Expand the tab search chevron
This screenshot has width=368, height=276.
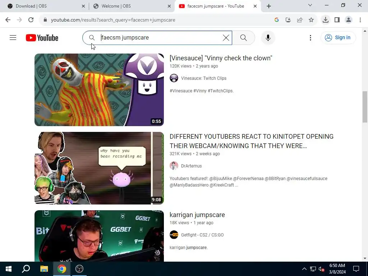click(310, 5)
